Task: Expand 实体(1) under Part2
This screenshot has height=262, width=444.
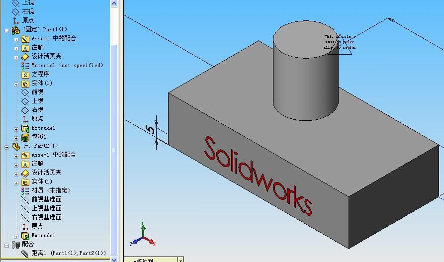Action: point(16,183)
